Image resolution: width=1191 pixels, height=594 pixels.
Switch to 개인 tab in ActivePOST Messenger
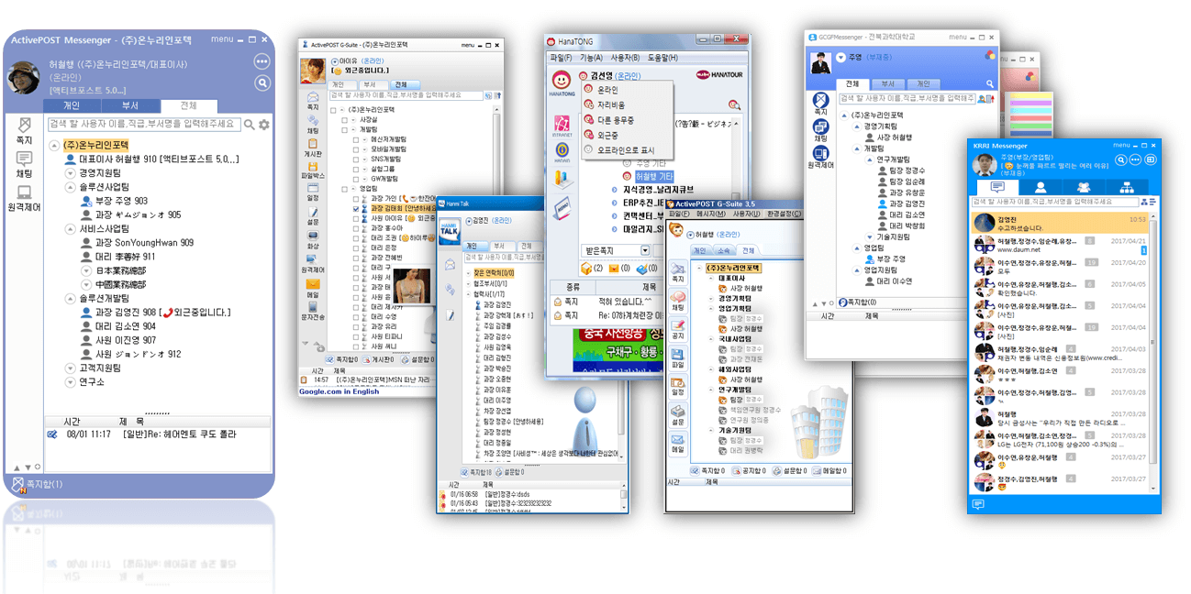click(x=72, y=105)
